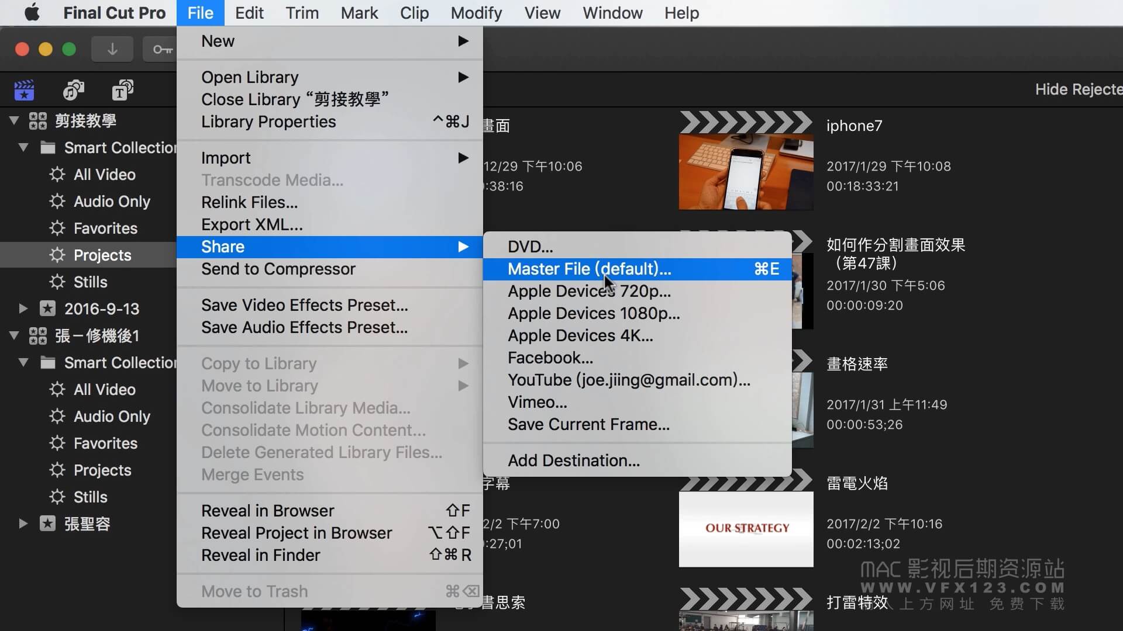Image resolution: width=1123 pixels, height=631 pixels.
Task: Select Favorites under 剪接教學
Action: (105, 228)
